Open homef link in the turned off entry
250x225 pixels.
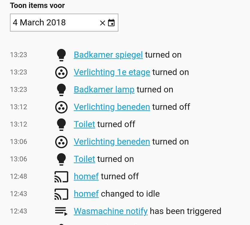click(86, 176)
